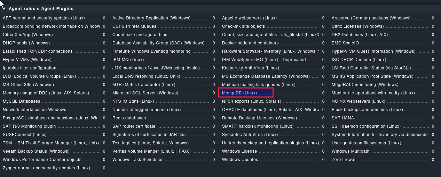Open APT normal and security updates rule

click(44, 18)
